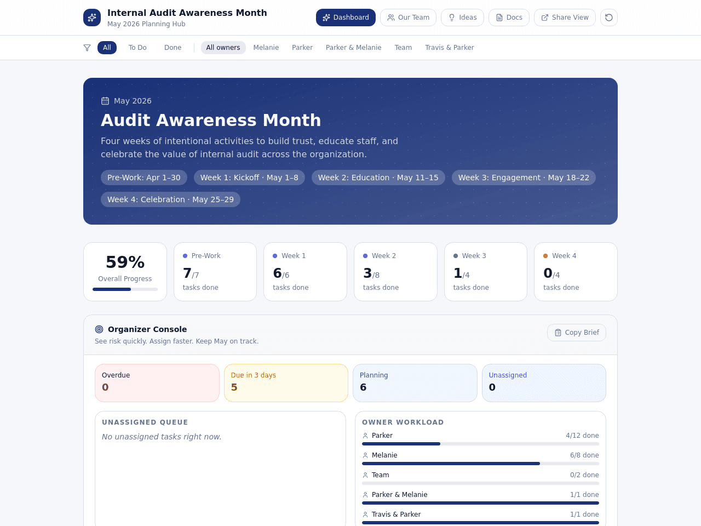The height and width of the screenshot is (526, 701).
Task: Click the 'No unassigned tasks right now.' message
Action: 162,437
